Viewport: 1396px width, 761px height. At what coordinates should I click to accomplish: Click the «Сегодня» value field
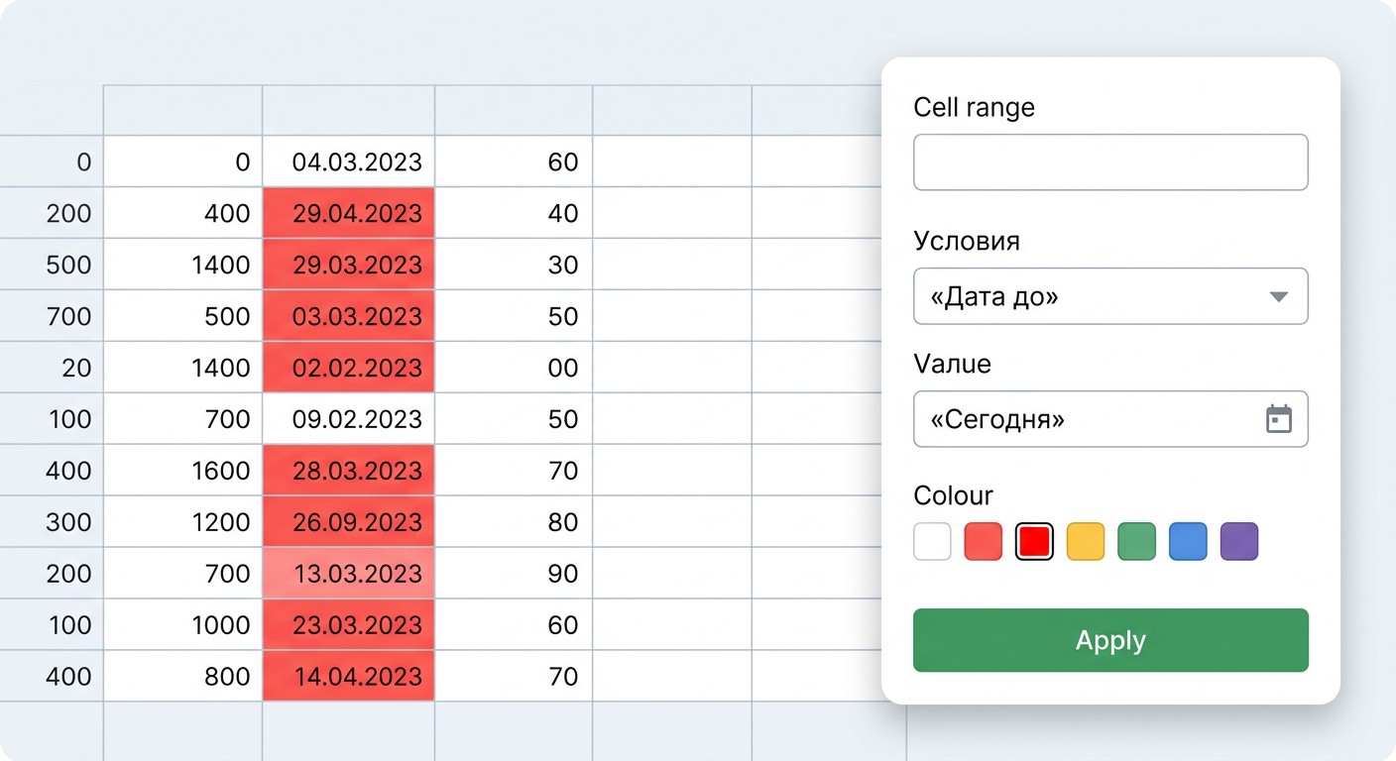coord(1110,419)
